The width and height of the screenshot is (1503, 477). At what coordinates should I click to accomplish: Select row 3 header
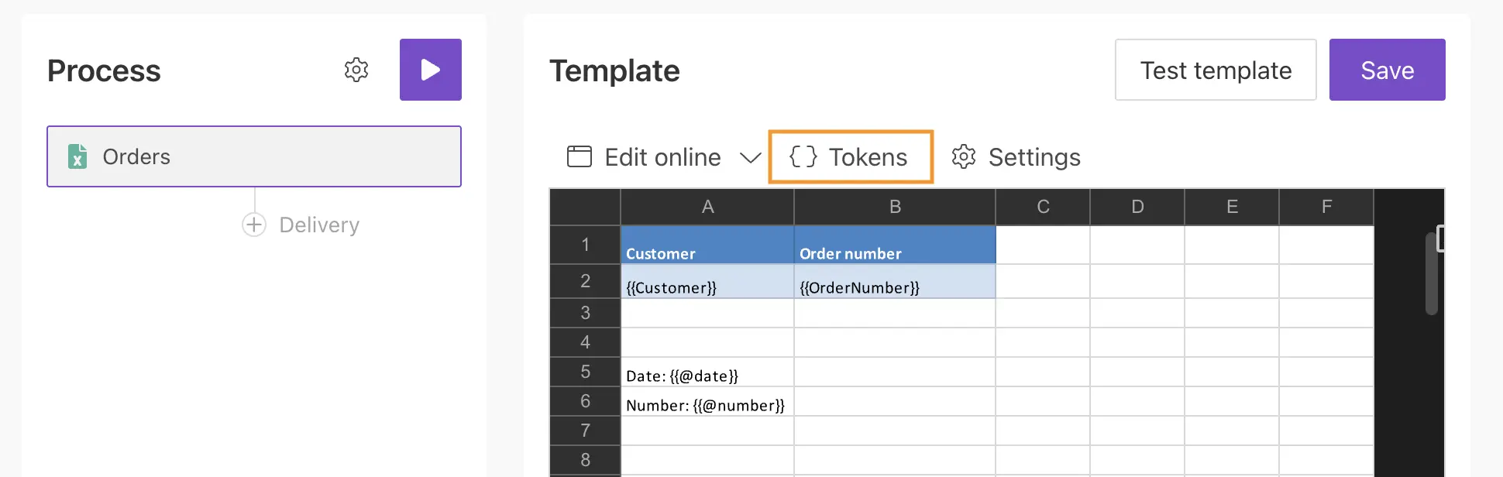point(585,313)
